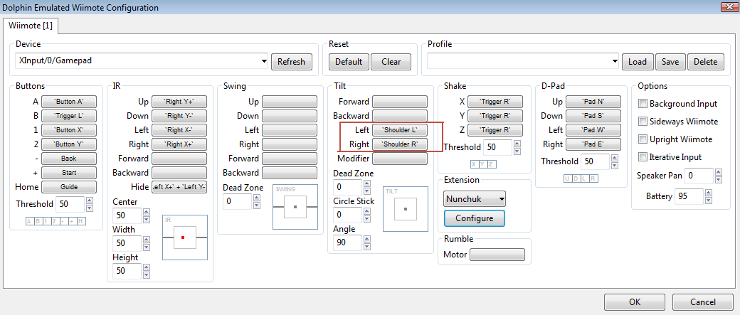Click the Refresh button
Screen dimensions: 740x315
[291, 61]
